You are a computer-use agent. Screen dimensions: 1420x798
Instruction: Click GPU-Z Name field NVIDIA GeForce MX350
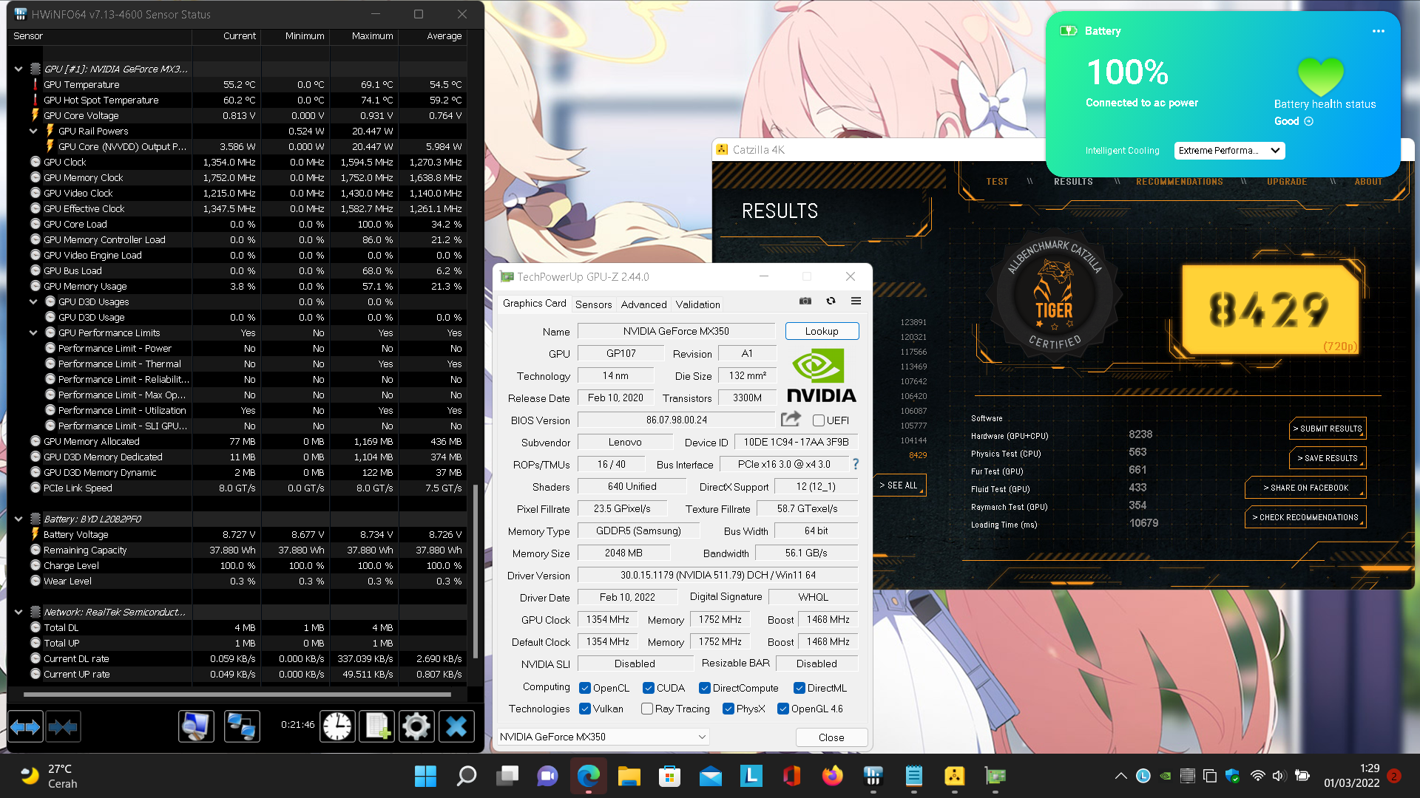coord(676,331)
